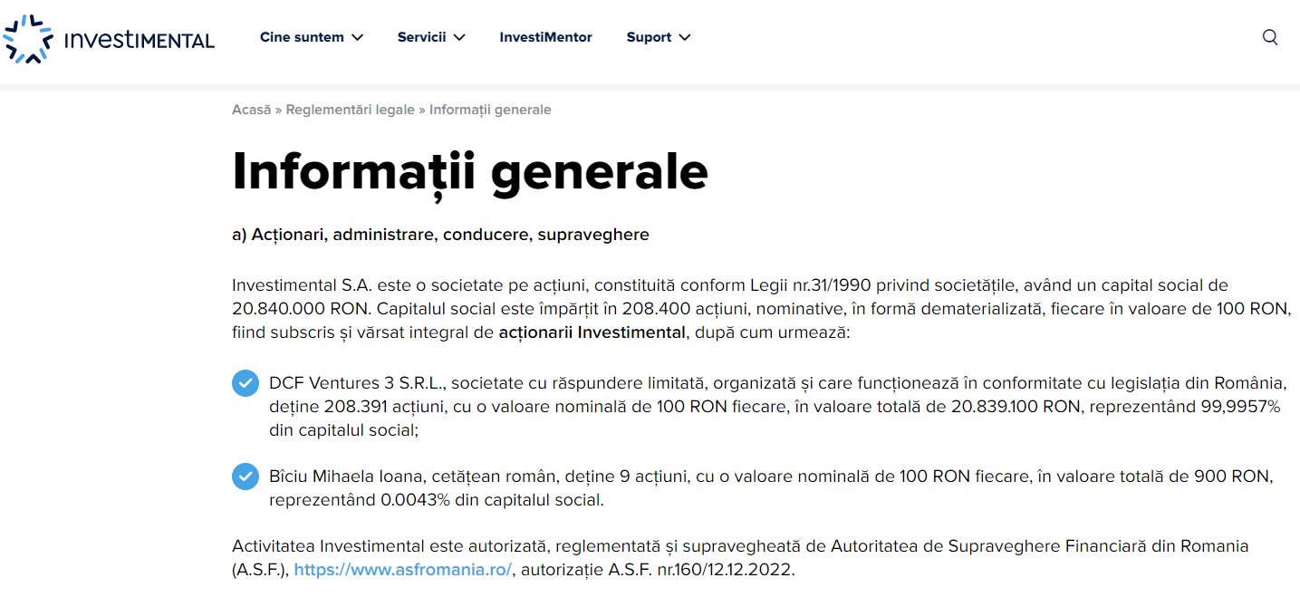Click the Investimental star logo icon
The width and height of the screenshot is (1300, 597).
coord(28,38)
